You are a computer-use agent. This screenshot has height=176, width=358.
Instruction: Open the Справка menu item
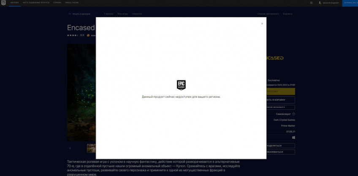(57, 3)
